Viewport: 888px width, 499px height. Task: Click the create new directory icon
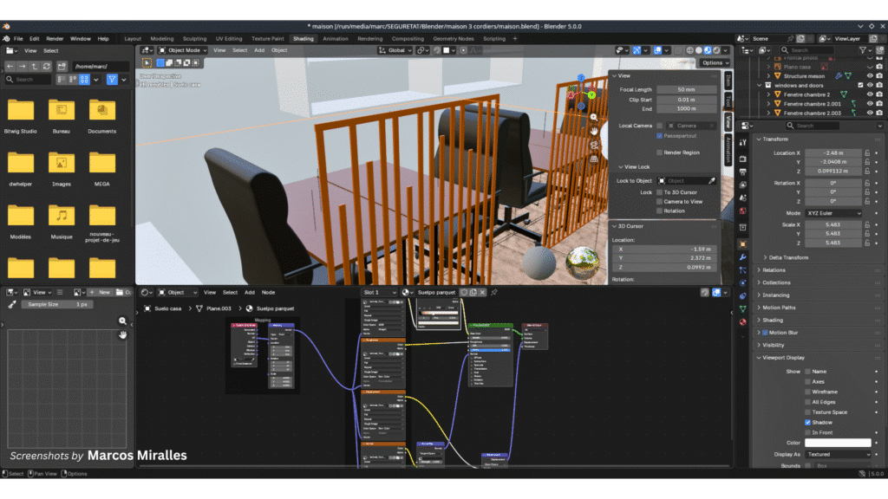62,67
